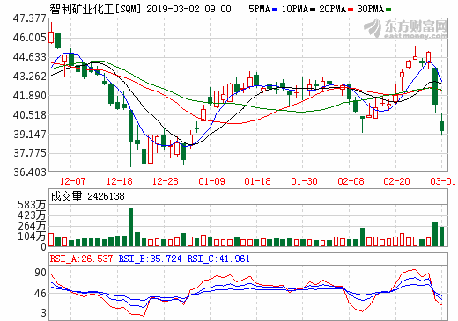The width and height of the screenshot is (458, 321).
Task: Click the RSI_C:41.961 indicator value
Action: [218, 259]
